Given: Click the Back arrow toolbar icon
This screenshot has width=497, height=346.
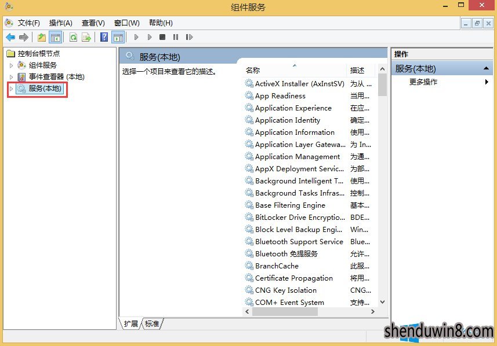Looking at the screenshot, I should click(x=10, y=38).
